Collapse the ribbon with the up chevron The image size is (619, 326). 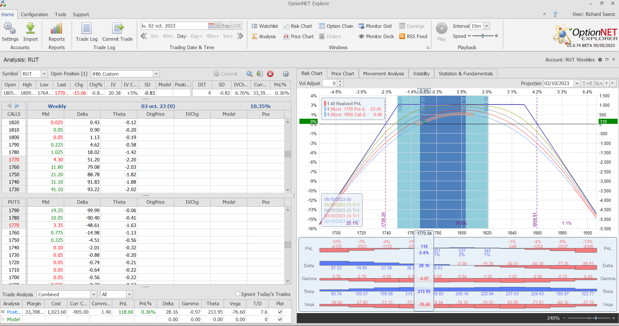click(x=544, y=14)
